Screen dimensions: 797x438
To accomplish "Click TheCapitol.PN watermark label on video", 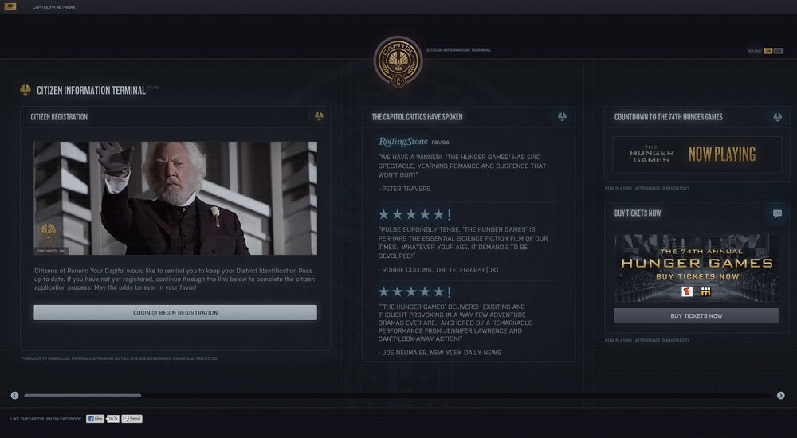I will (x=51, y=251).
